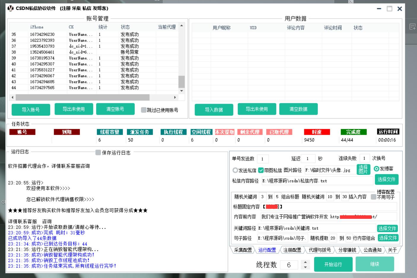Click left arrow of horizontal account scrollbar
Screen dimensions: 417x278
[x=12, y=97]
